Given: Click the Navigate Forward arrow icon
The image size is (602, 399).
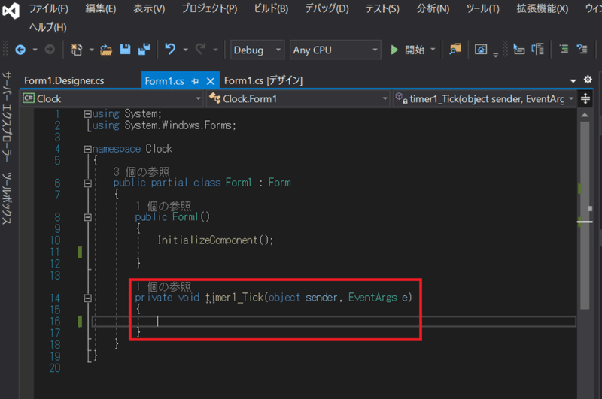Looking at the screenshot, I should tap(50, 50).
